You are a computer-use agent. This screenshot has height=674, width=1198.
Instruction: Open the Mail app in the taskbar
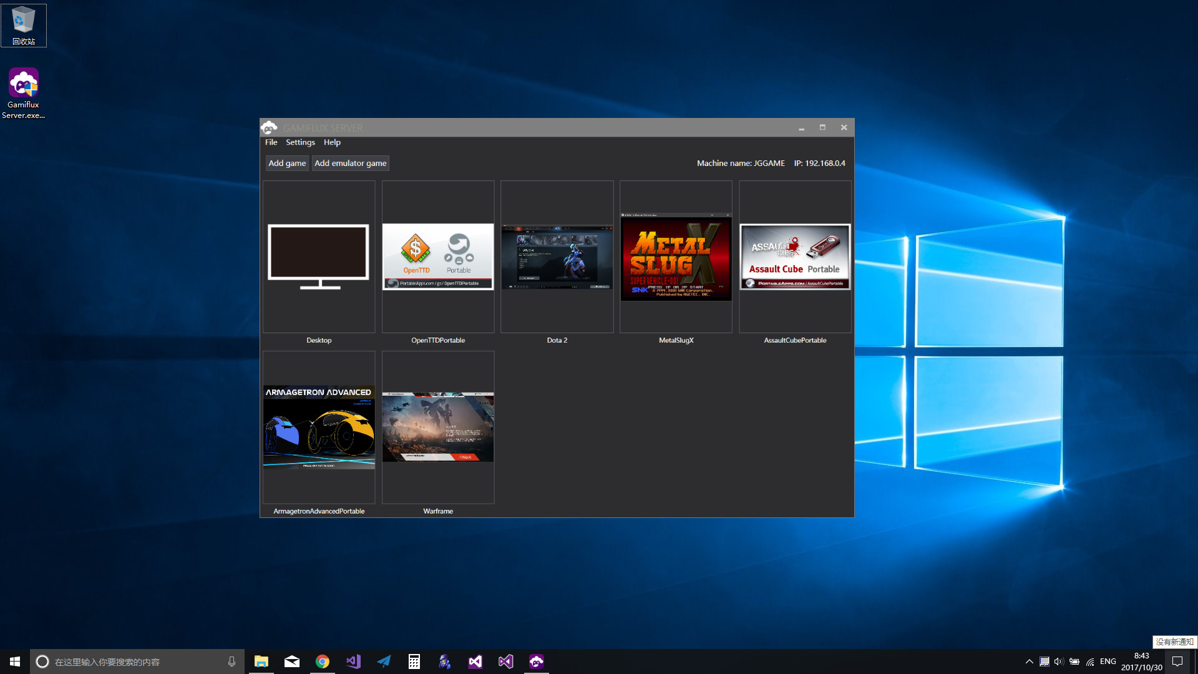point(291,662)
